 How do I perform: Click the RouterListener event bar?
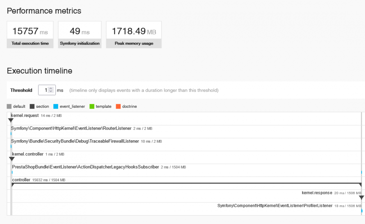(11, 134)
